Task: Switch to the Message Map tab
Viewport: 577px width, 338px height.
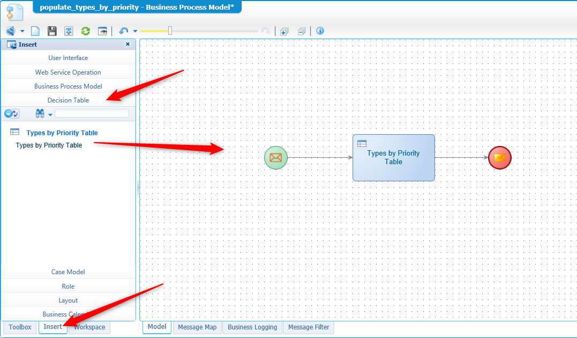Action: coord(197,327)
